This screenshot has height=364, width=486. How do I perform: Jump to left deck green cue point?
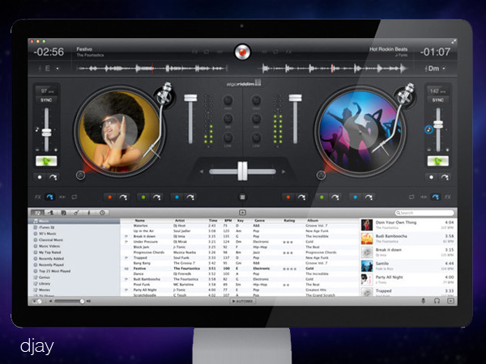(156, 197)
